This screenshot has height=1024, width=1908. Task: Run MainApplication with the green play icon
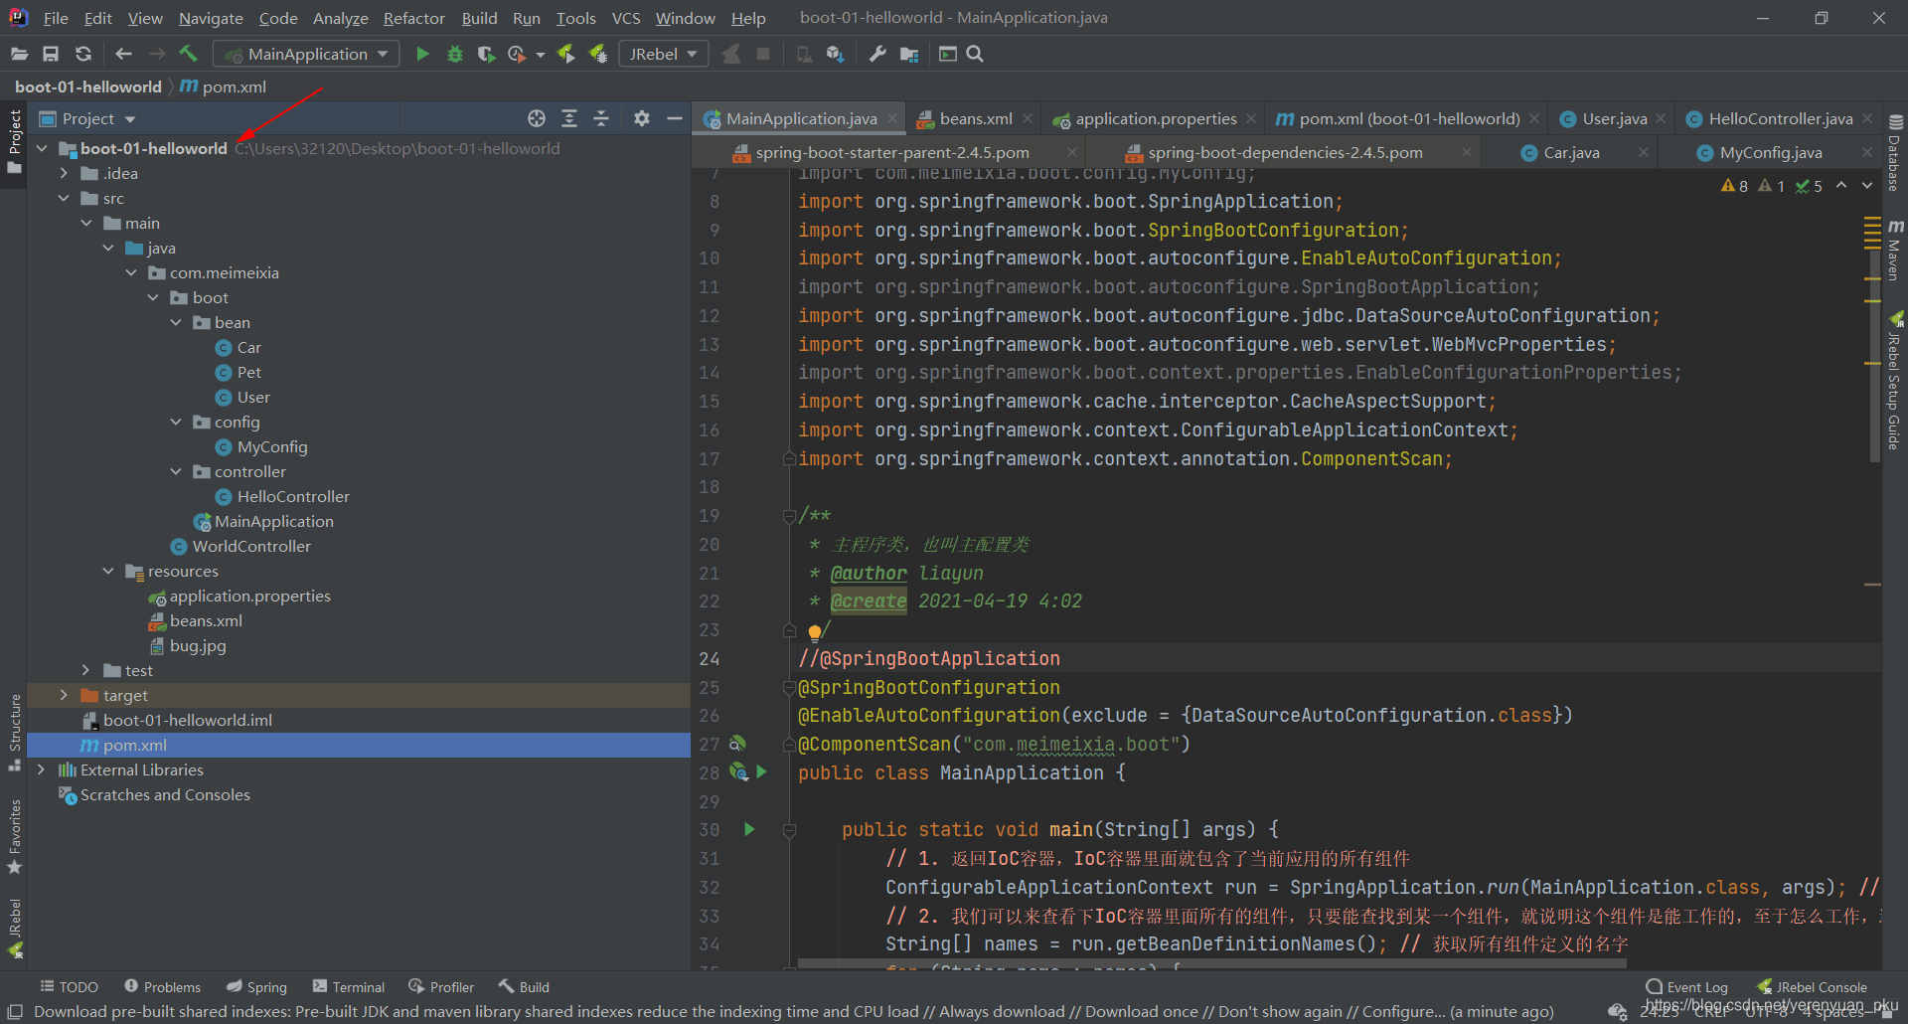pyautogui.click(x=422, y=54)
